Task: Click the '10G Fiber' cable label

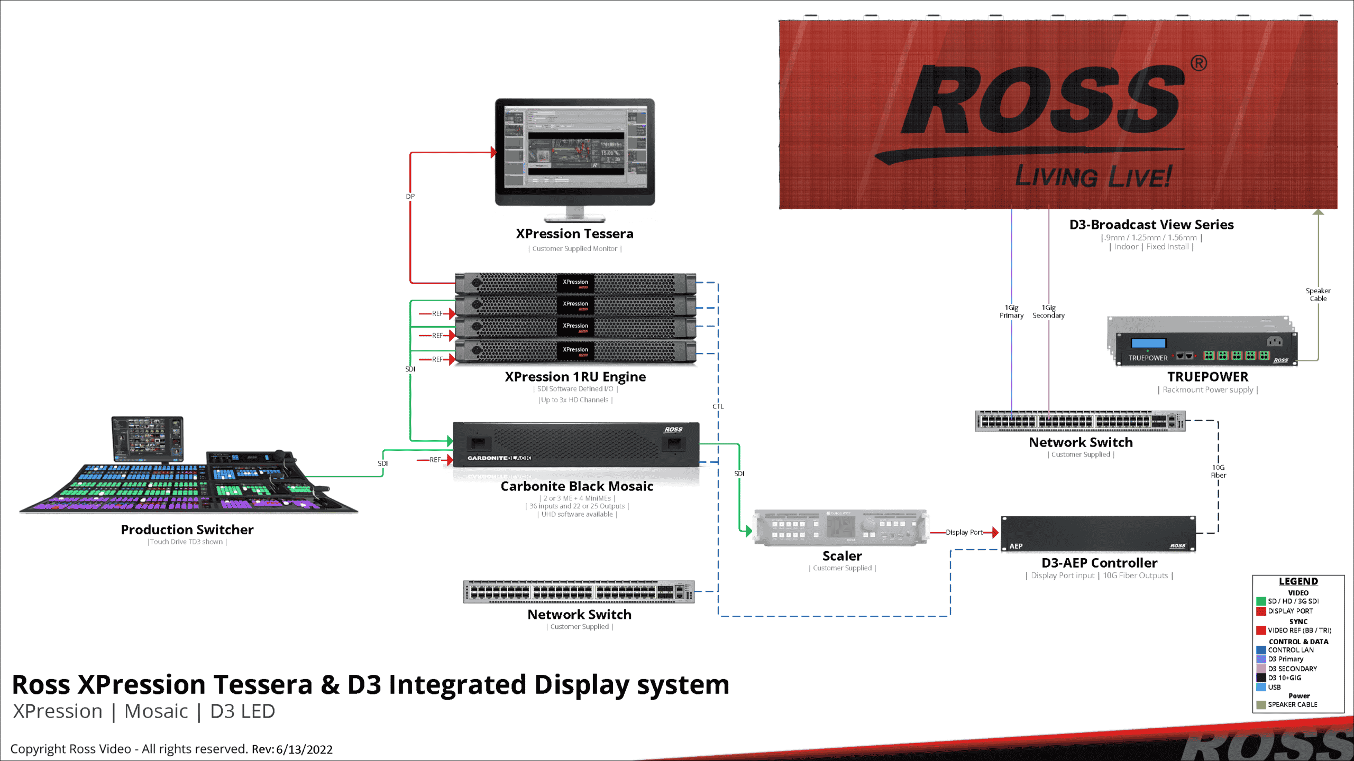Action: (1218, 471)
